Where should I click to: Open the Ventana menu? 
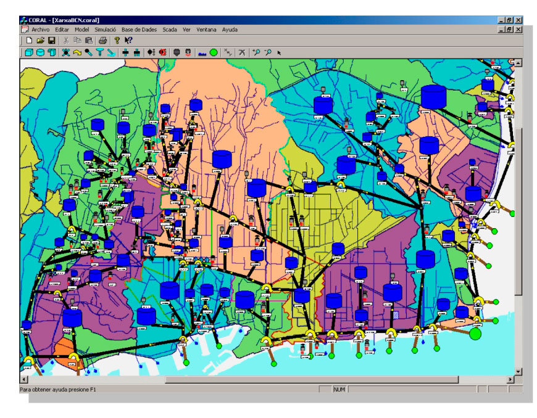(206, 30)
